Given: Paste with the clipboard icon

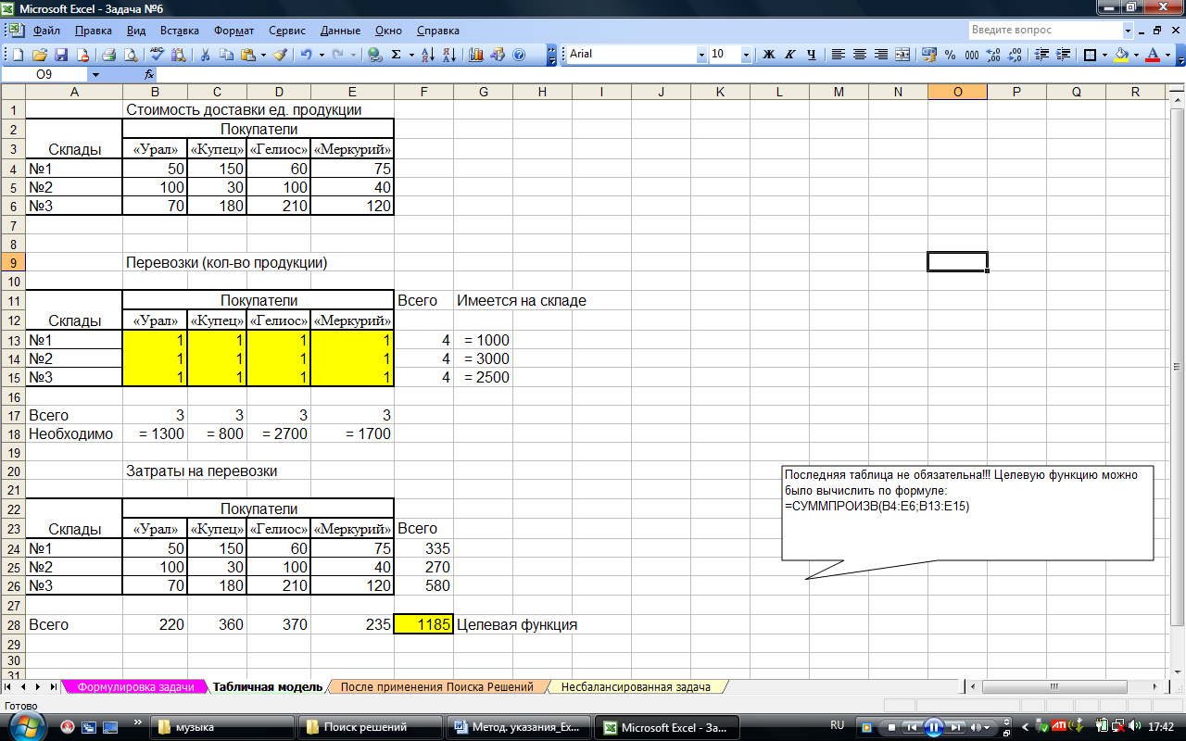Looking at the screenshot, I should pyautogui.click(x=247, y=55).
